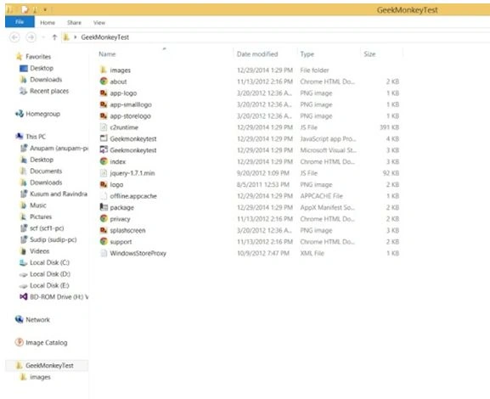Open Local Disk (C:)

pyautogui.click(x=49, y=262)
